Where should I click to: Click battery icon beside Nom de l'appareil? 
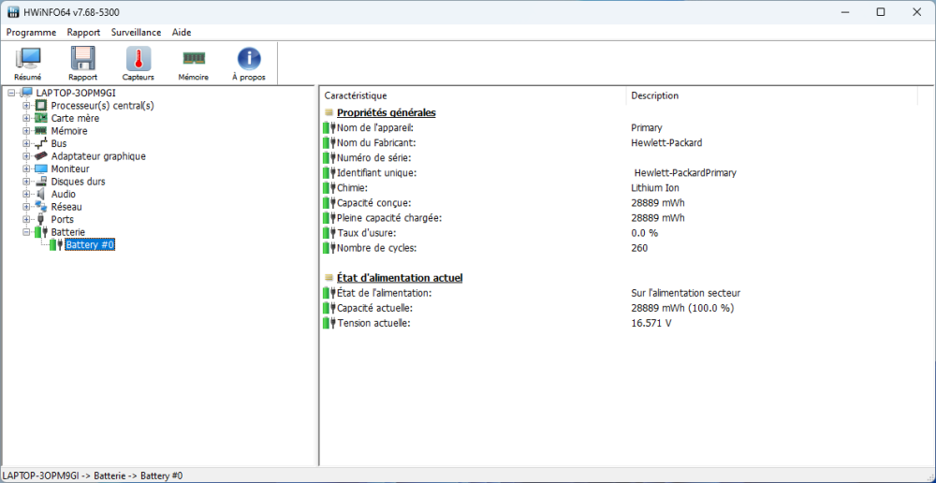point(329,127)
